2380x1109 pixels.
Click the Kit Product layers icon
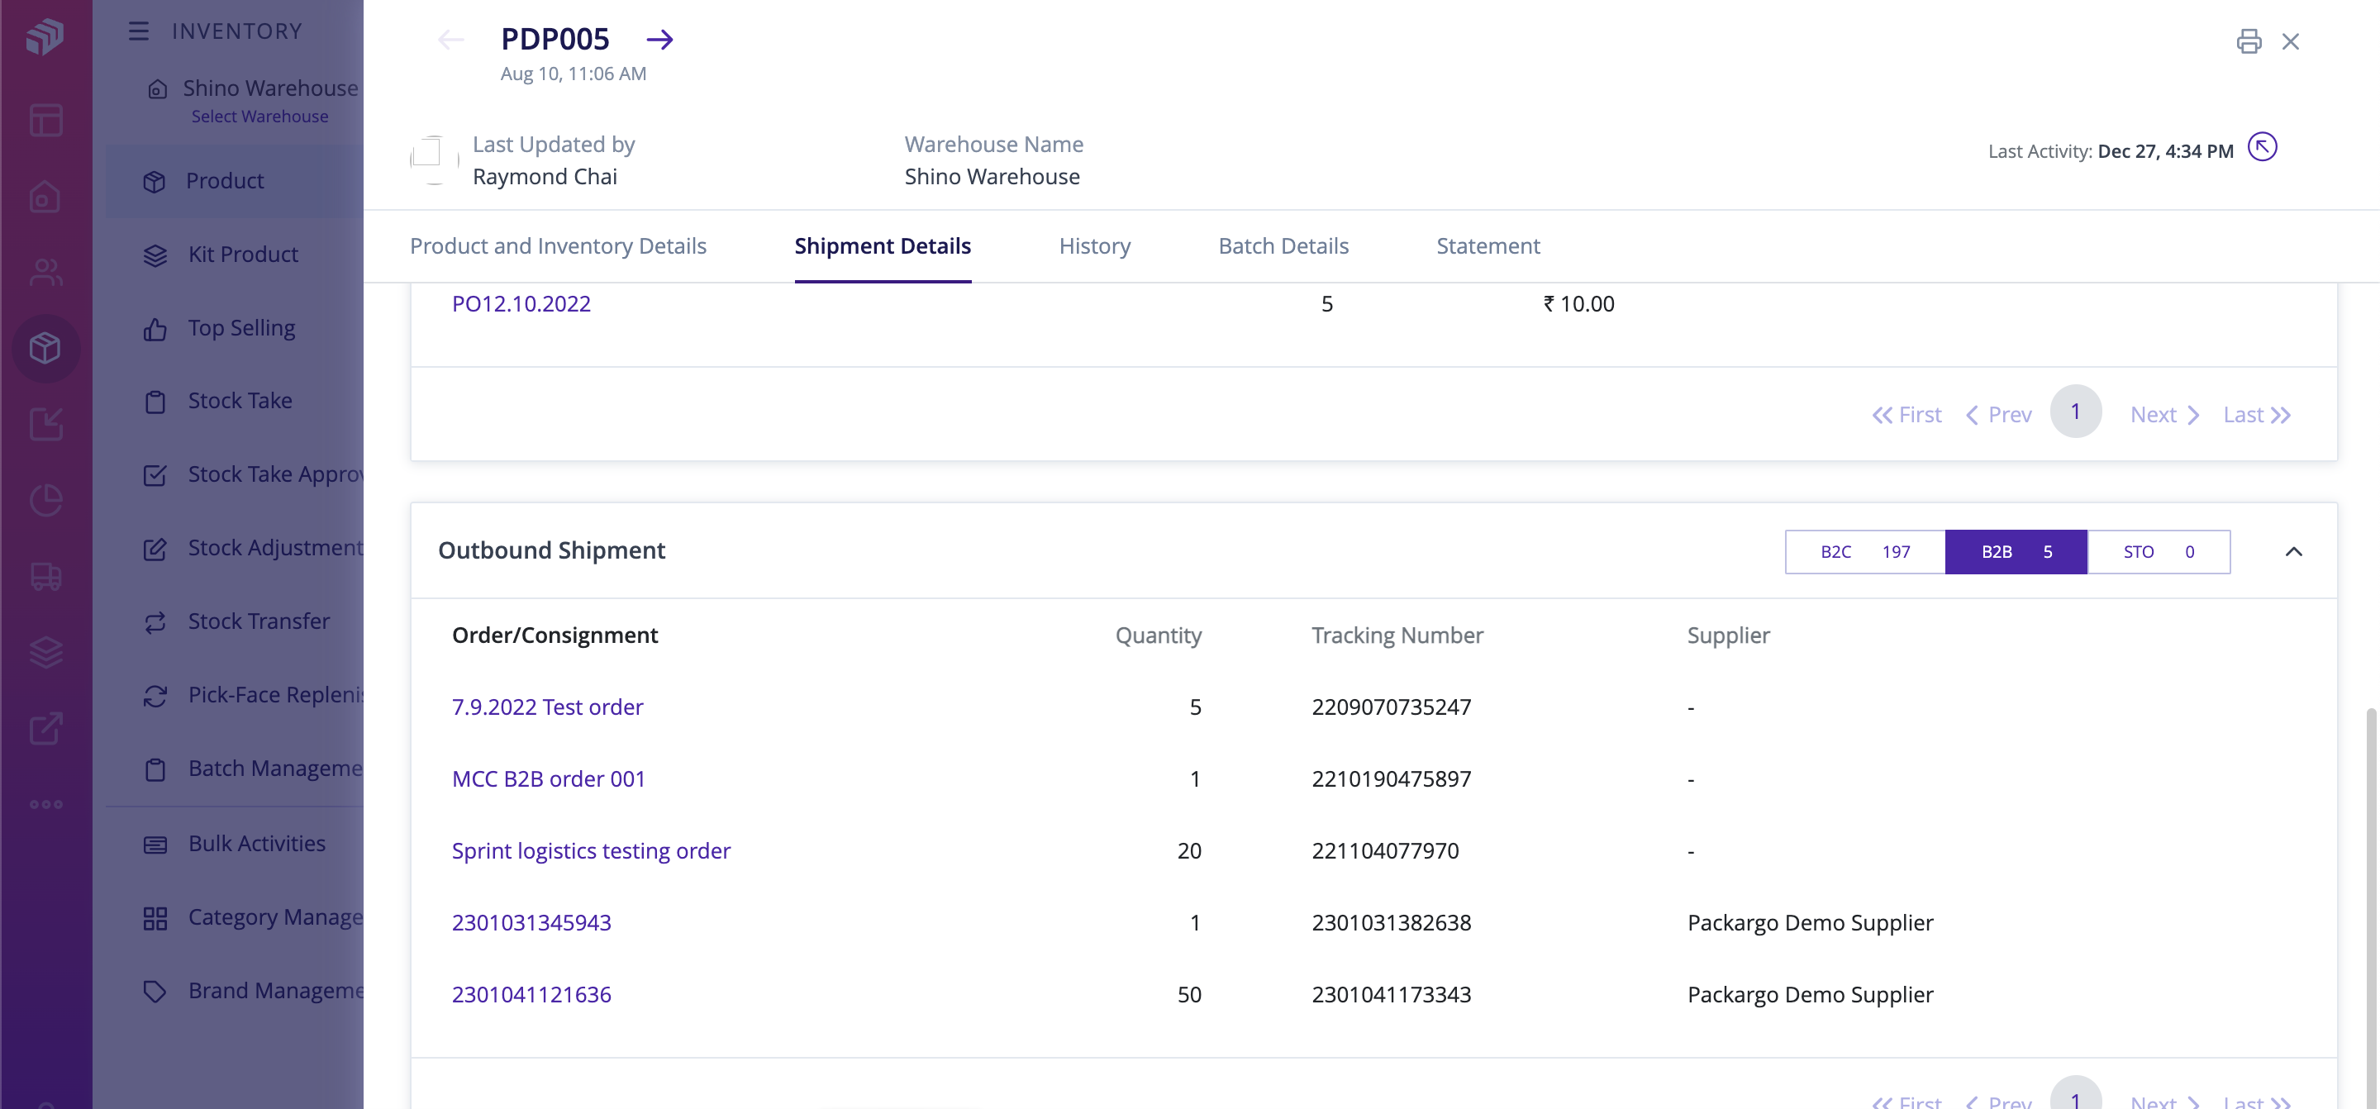click(x=155, y=255)
